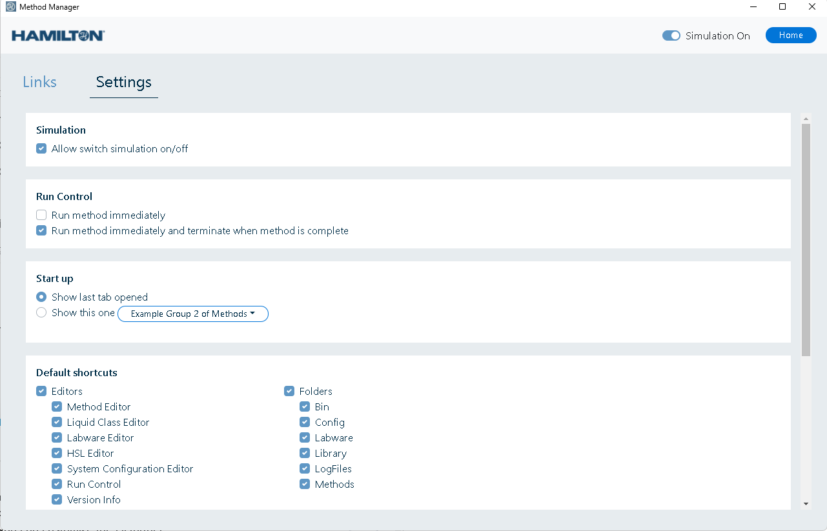
Task: Choose the Show this one radio button
Action: (41, 312)
